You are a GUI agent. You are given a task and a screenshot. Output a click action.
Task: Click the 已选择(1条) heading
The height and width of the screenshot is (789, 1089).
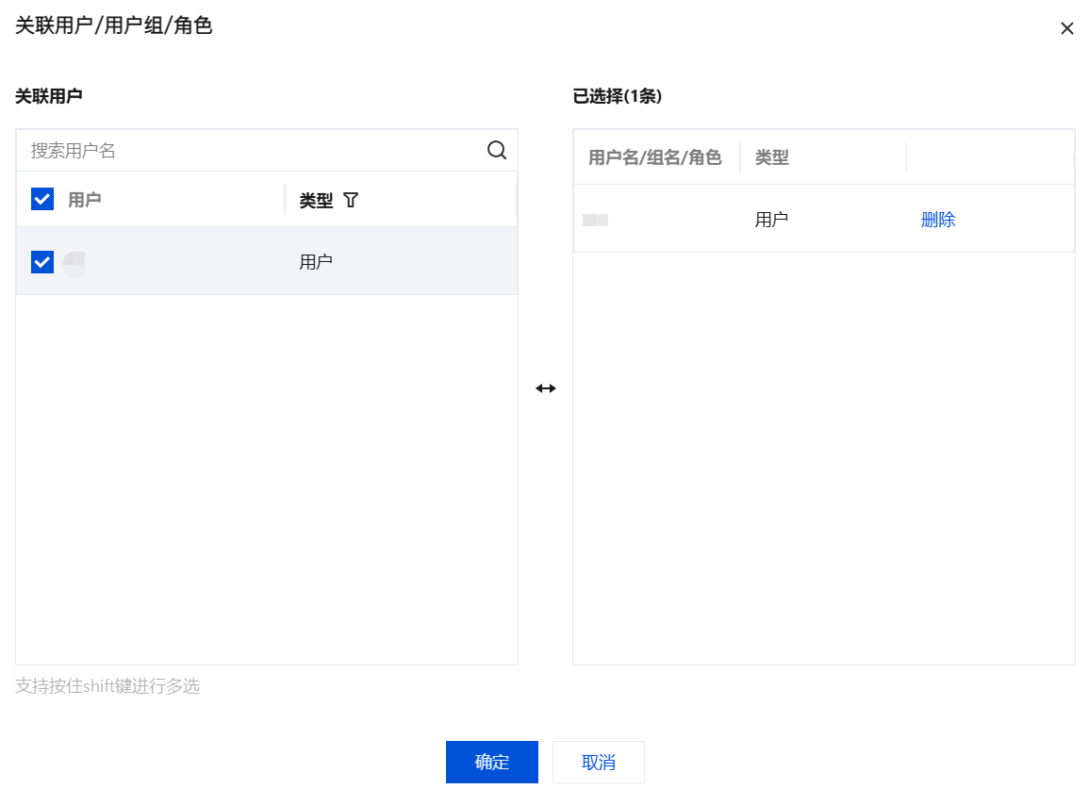pos(617,96)
